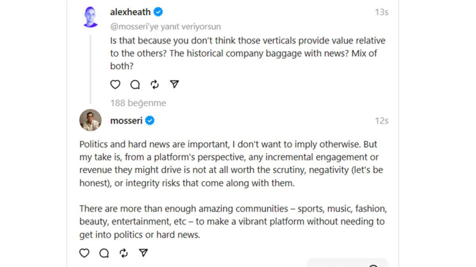Repost mosseri's politics post

click(x=124, y=253)
